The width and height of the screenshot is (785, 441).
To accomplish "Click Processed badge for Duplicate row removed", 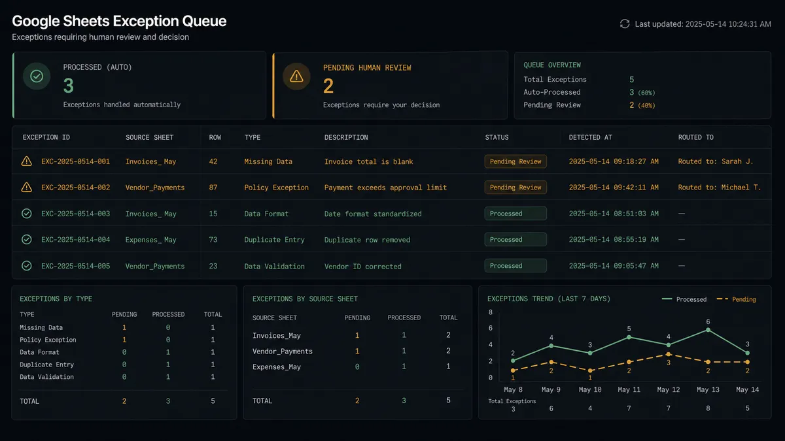I will point(515,240).
